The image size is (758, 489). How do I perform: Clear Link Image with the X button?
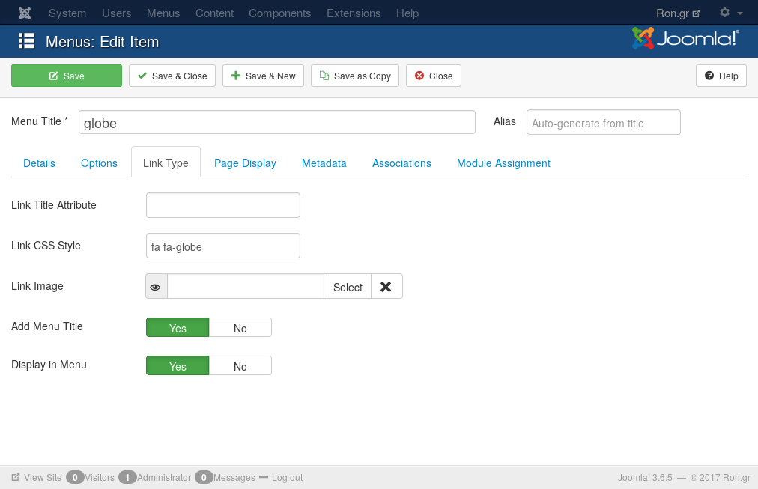(386, 287)
